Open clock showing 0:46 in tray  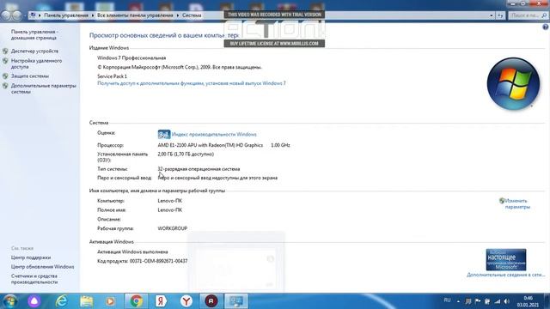[528, 301]
